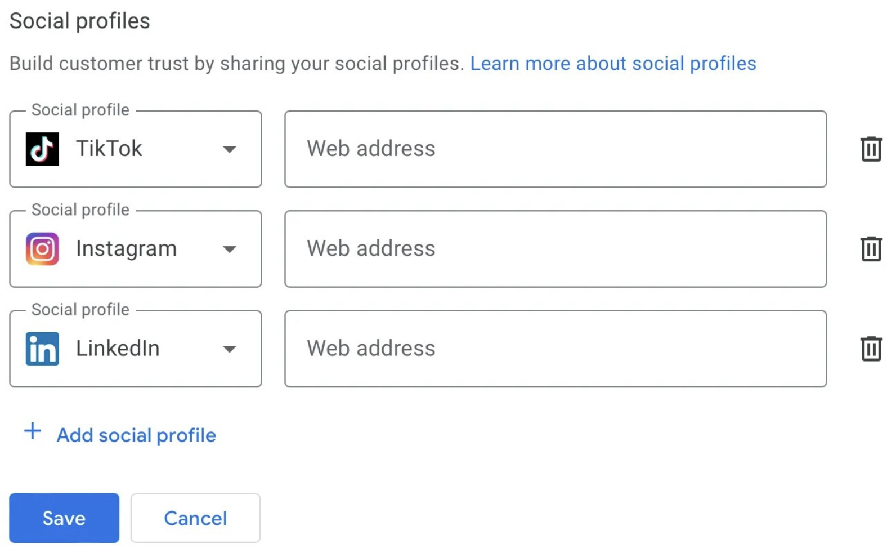Click the LinkedIn logo icon
This screenshot has width=887, height=548.
(42, 349)
